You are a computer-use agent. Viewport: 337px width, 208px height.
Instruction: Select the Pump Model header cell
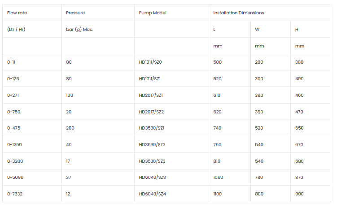(x=153, y=13)
